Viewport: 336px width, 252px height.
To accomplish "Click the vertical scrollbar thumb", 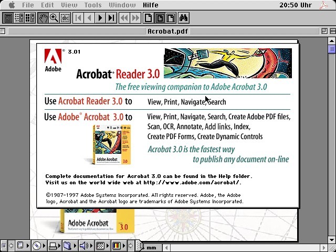I will point(332,49).
